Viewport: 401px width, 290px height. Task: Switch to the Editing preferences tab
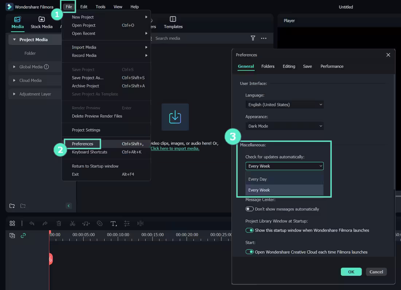click(289, 66)
